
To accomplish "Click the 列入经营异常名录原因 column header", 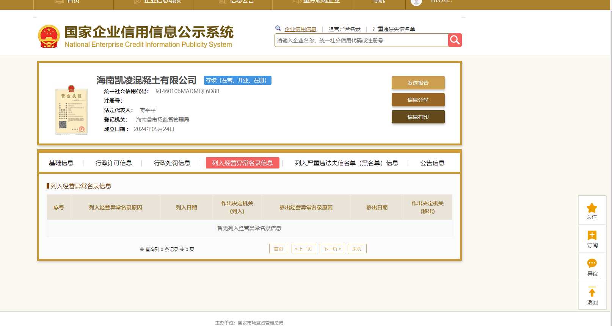I will 116,207.
